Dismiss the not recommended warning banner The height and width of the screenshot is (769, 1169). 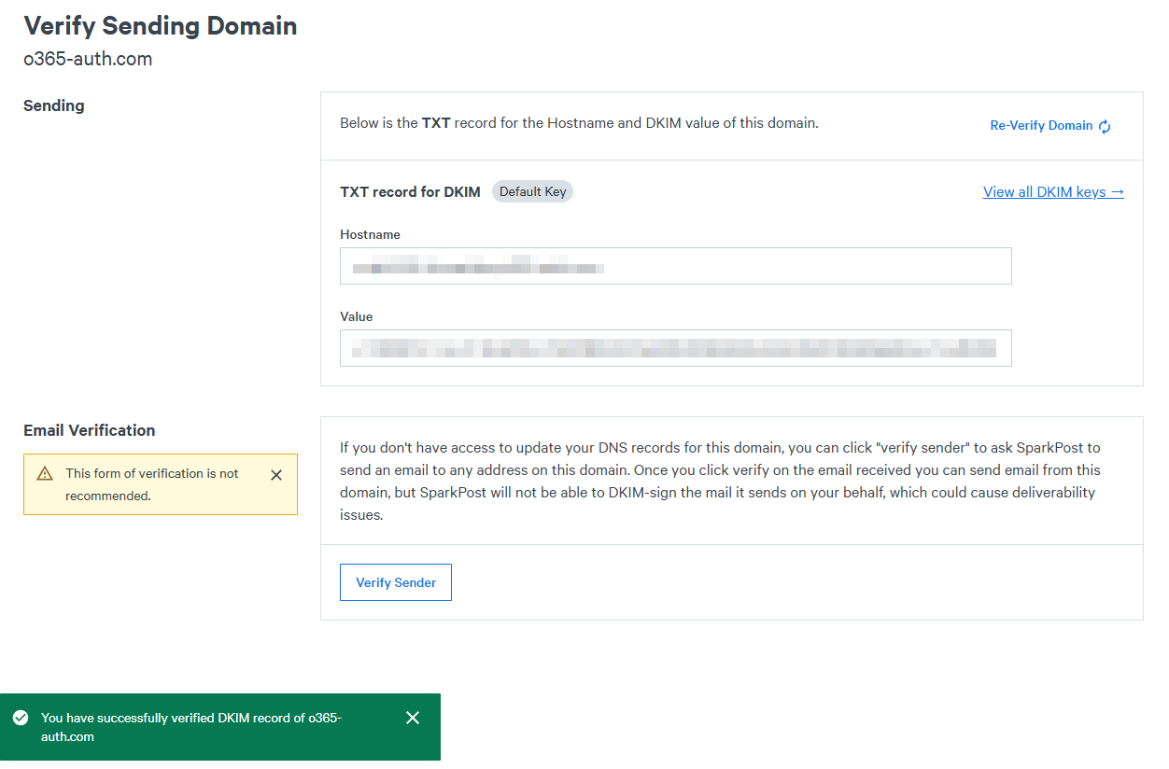pyautogui.click(x=276, y=475)
